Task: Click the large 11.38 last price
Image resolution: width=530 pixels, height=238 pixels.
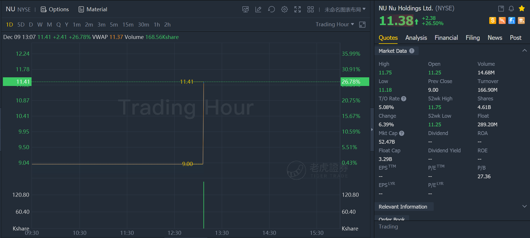Action: [x=396, y=21]
